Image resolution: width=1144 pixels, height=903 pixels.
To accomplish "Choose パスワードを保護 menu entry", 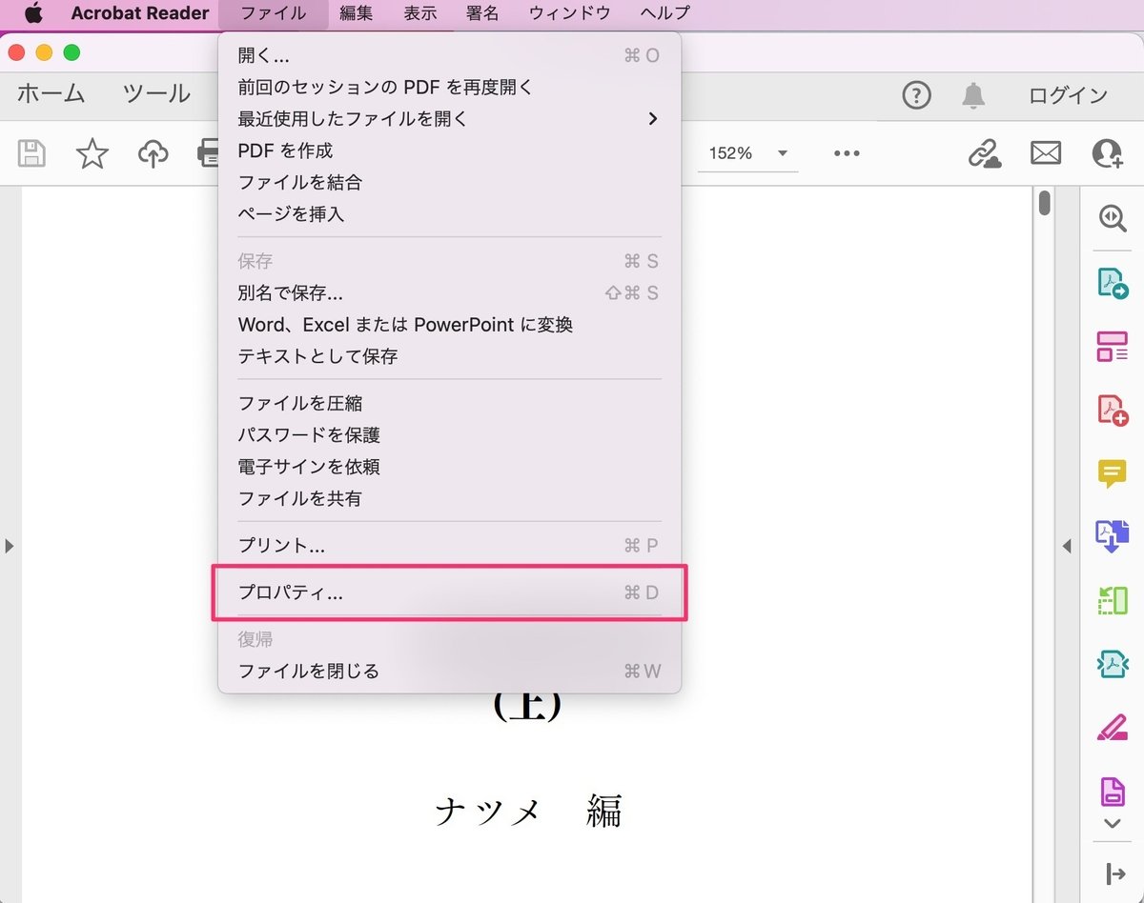I will [449, 435].
